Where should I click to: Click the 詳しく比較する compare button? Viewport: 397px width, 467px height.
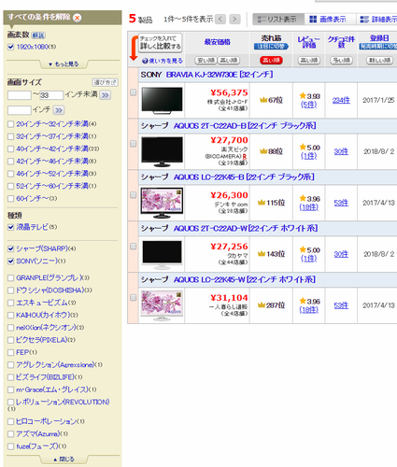click(x=160, y=43)
